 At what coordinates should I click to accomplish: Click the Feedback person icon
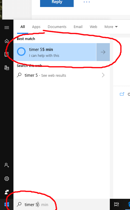click(x=7, y=192)
